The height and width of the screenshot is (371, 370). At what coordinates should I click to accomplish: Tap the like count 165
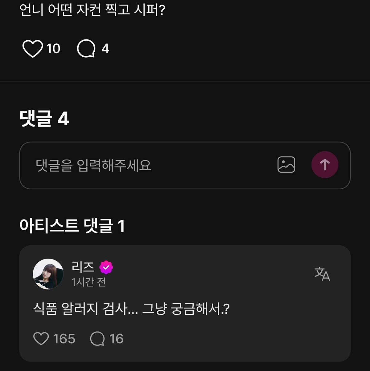pyautogui.click(x=64, y=339)
